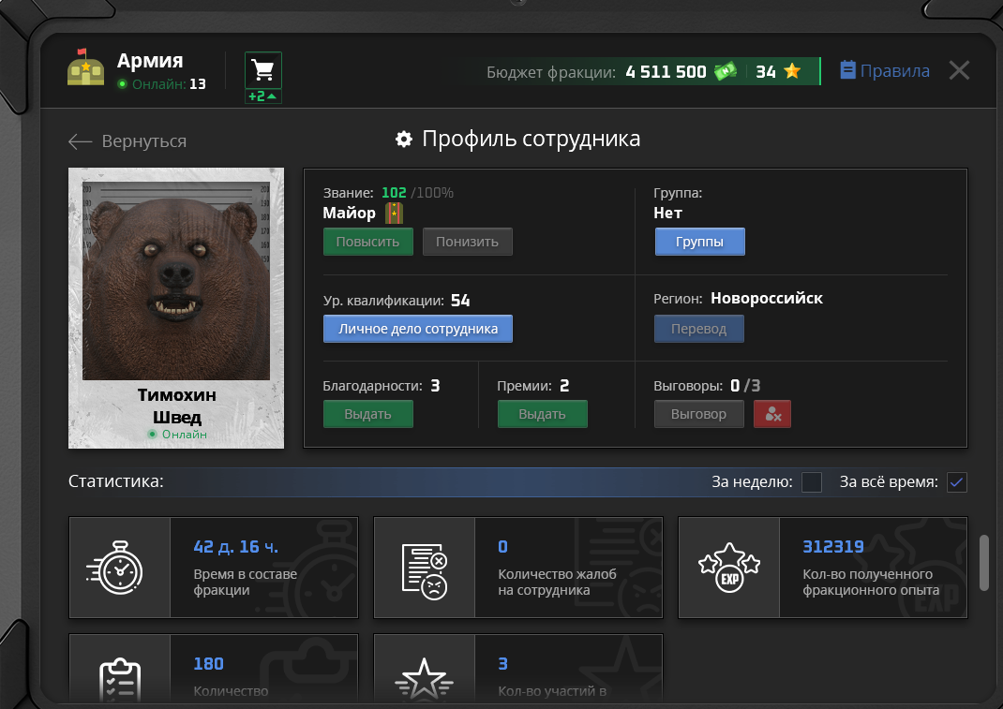The image size is (1003, 709).
Task: Click the complaints document icon
Action: tap(424, 568)
